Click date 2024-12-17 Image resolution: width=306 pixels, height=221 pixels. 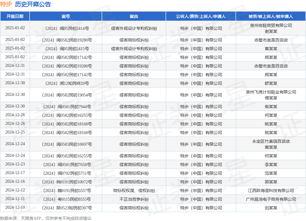point(15,173)
